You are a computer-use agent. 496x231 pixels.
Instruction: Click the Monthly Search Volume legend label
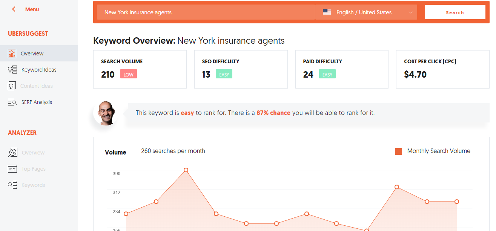pyautogui.click(x=439, y=151)
